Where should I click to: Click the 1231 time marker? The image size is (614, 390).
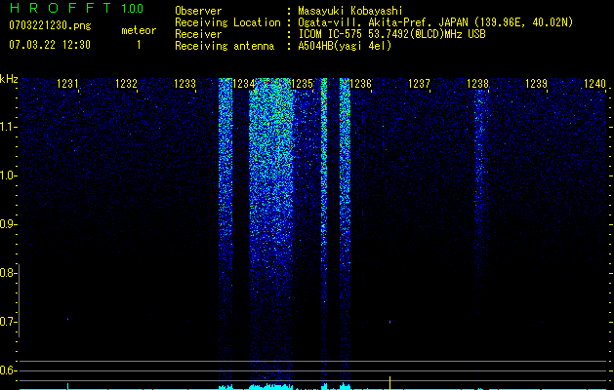pos(67,84)
